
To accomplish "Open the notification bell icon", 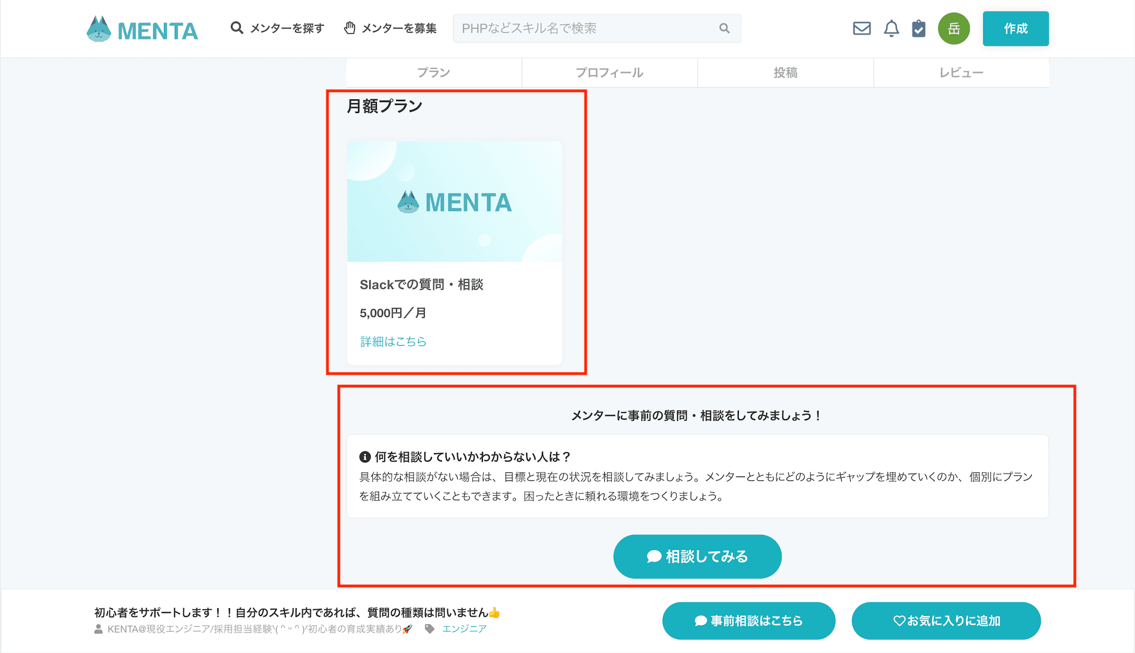I will [892, 28].
